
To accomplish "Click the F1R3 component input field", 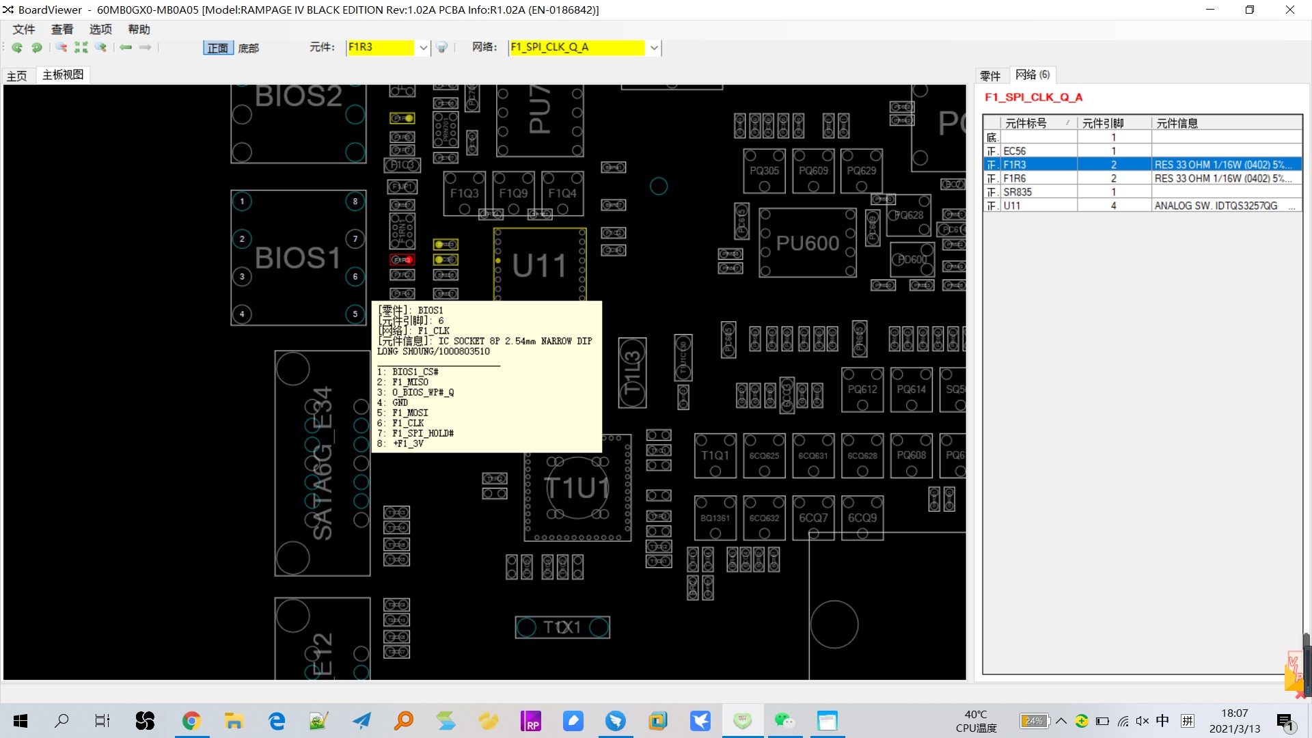I will coord(381,47).
